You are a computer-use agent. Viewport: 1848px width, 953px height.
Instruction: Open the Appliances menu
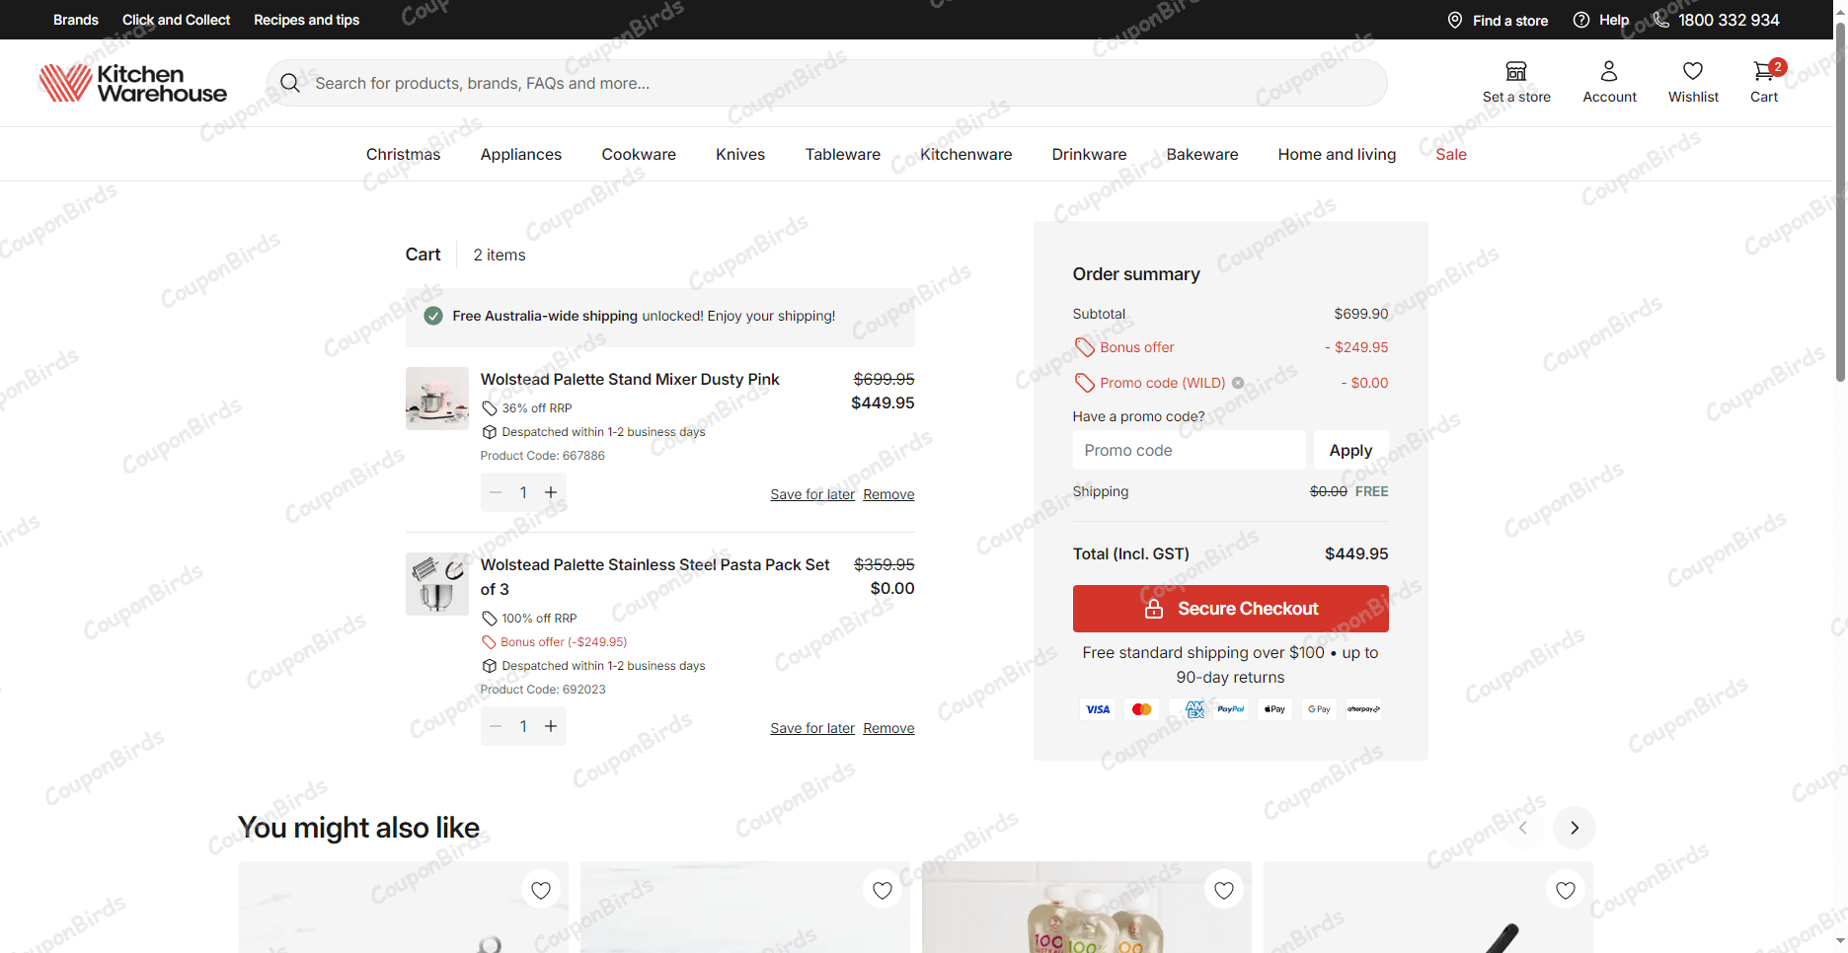(x=520, y=155)
